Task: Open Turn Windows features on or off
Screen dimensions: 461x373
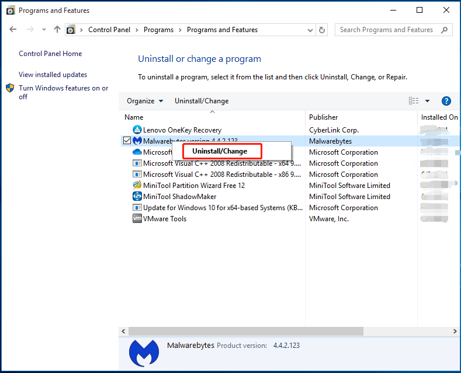Action: click(63, 92)
